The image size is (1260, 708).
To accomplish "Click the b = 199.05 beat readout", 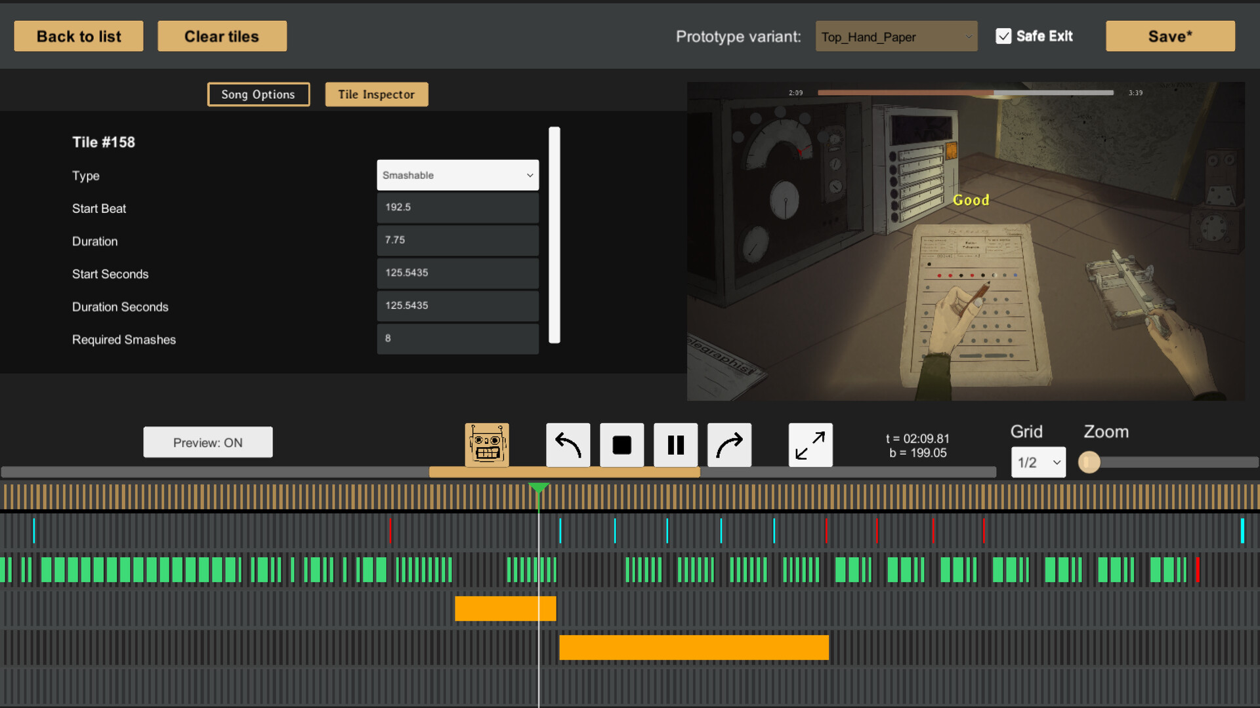I will [x=917, y=453].
